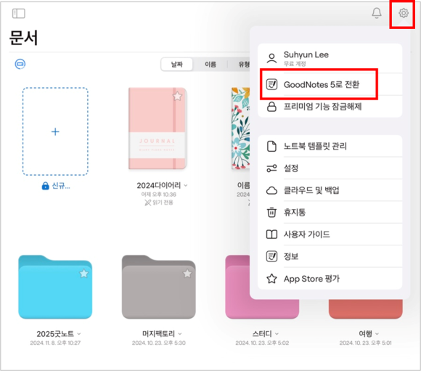Open 정보 menu entry

pyautogui.click(x=330, y=256)
